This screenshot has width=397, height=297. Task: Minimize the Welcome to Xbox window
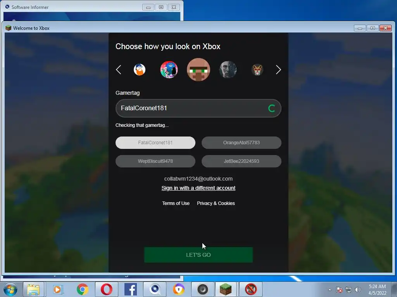(x=360, y=28)
